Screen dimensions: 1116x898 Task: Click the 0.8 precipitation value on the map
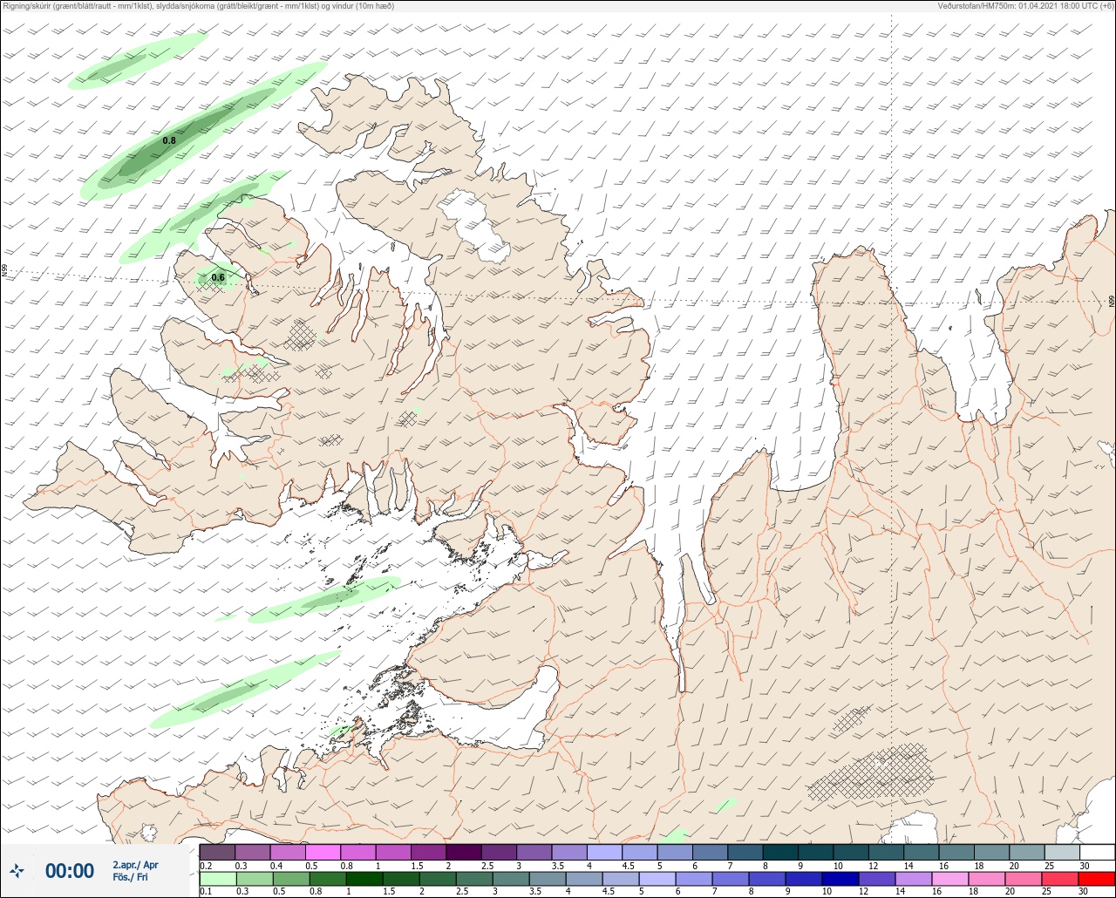169,140
